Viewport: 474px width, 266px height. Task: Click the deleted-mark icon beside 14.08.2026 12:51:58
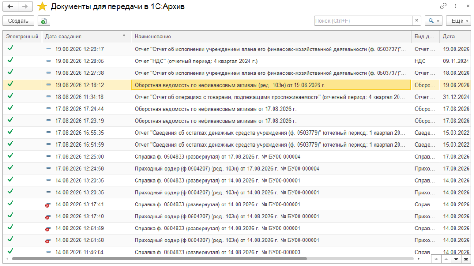coord(48,241)
